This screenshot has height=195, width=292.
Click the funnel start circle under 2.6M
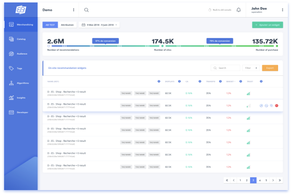[49, 46]
